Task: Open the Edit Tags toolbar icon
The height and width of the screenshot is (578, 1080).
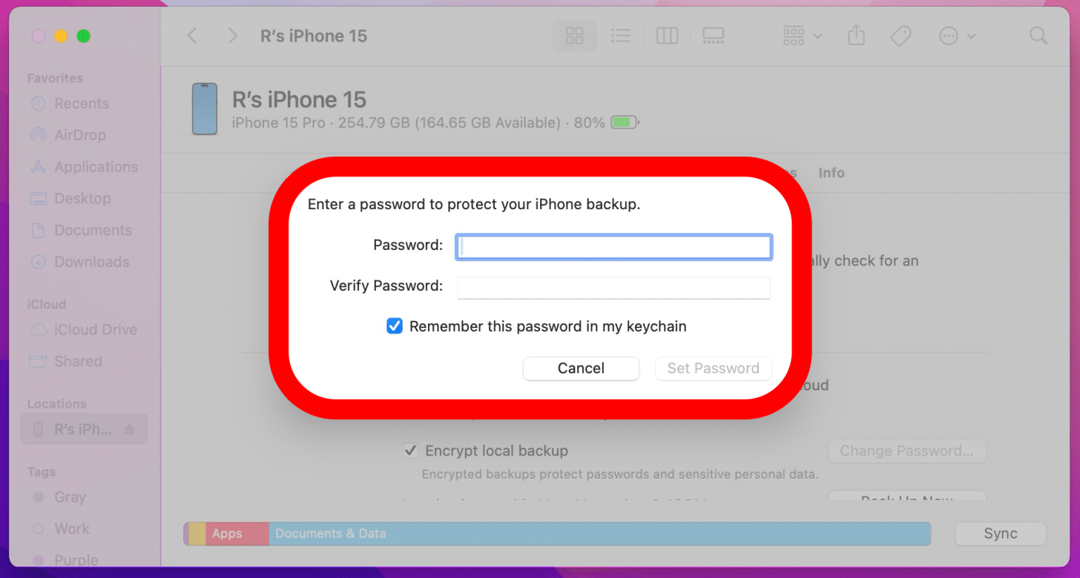Action: (x=900, y=36)
